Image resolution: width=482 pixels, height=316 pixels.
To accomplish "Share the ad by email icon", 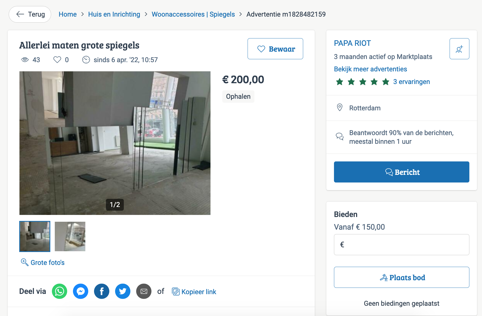I will point(144,291).
